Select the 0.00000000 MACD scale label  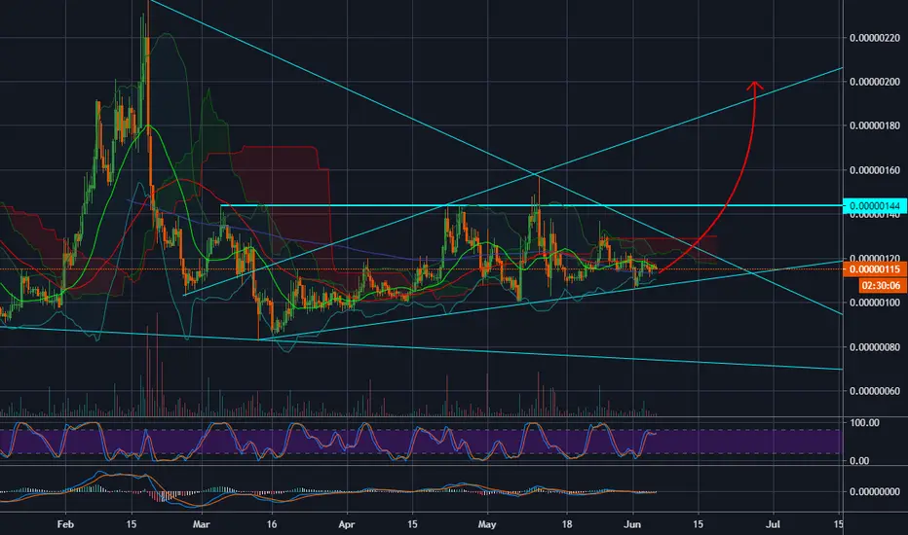point(875,491)
